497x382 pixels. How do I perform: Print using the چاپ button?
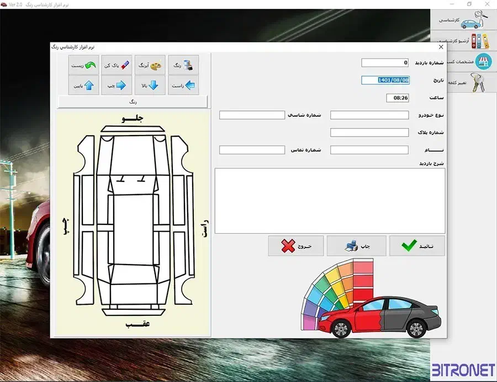[x=356, y=246]
